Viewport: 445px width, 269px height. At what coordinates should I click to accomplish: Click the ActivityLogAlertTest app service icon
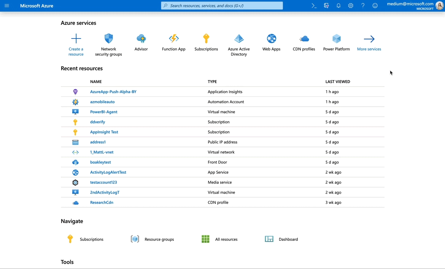[75, 172]
